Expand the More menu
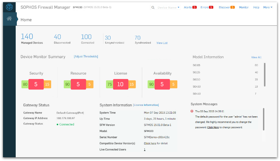This screenshot has height=161, width=280. click(268, 7)
